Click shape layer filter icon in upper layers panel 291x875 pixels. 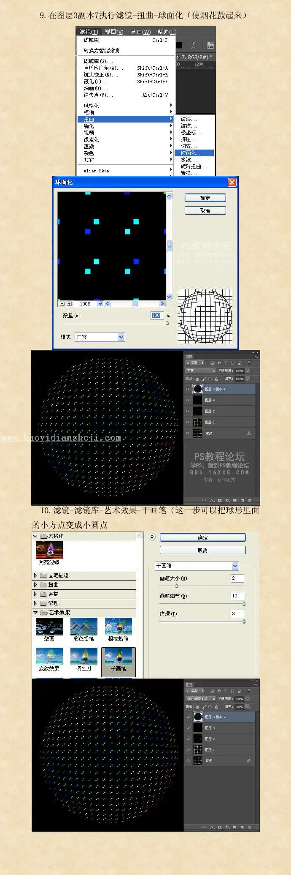(232, 363)
